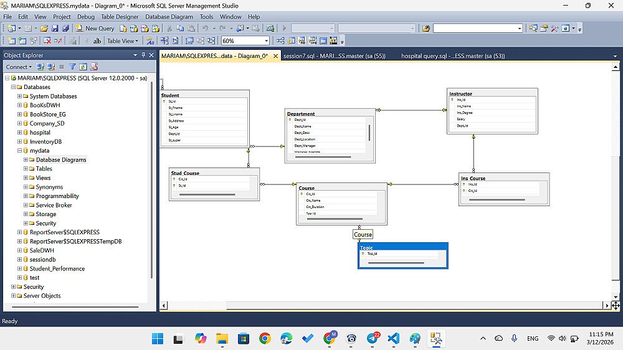Click the Connect button in Object Explorer
This screenshot has height=350, width=623.
pos(17,67)
